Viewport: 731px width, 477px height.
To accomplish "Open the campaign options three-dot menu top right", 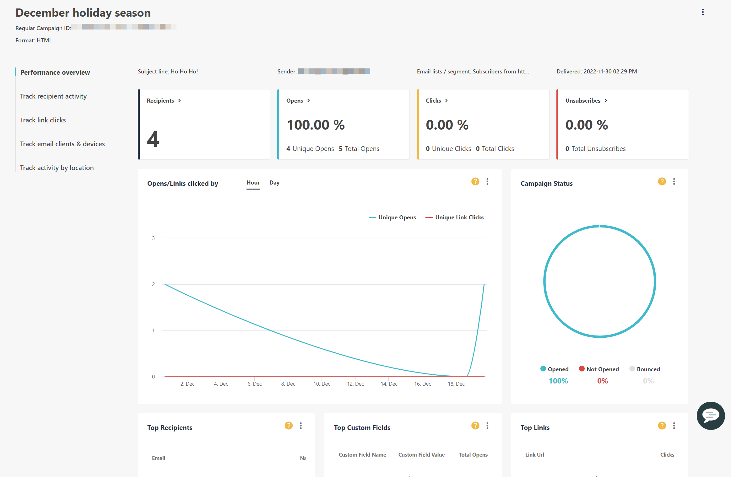I will point(703,12).
